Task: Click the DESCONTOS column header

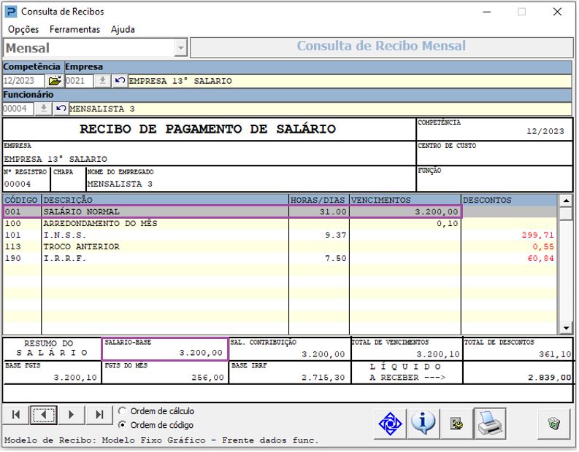Action: [509, 200]
